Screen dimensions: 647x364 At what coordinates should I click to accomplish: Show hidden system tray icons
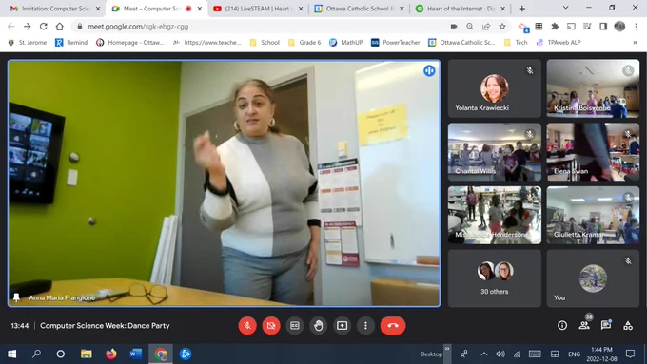484,354
